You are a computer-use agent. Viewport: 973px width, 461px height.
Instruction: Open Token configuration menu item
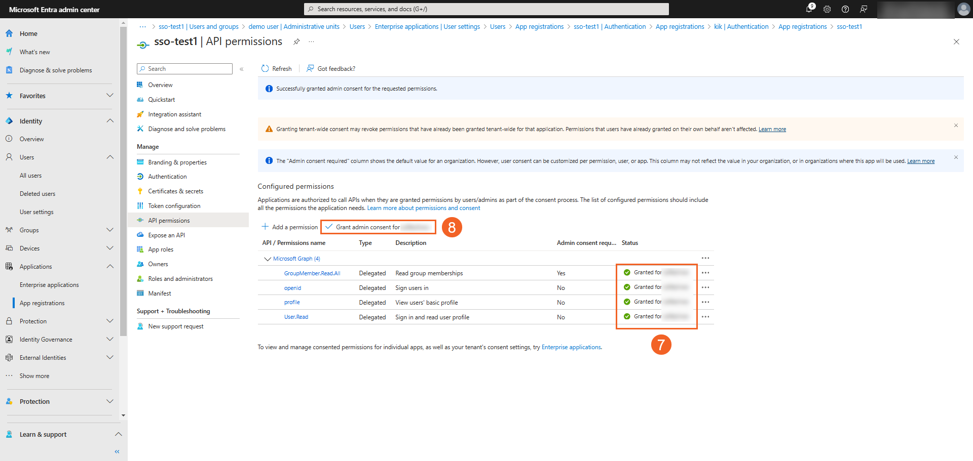coord(174,206)
